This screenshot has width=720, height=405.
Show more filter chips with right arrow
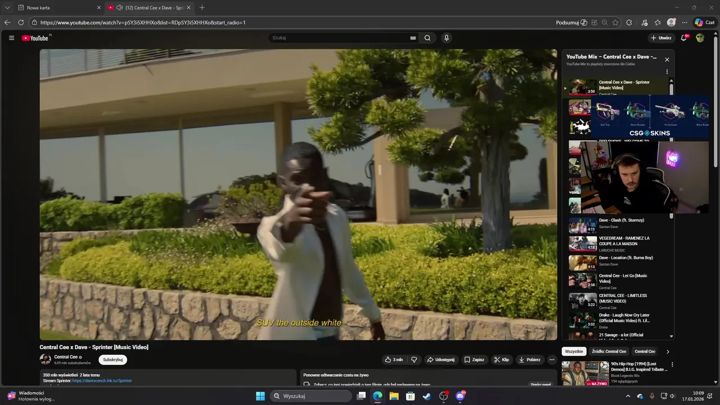tap(668, 352)
